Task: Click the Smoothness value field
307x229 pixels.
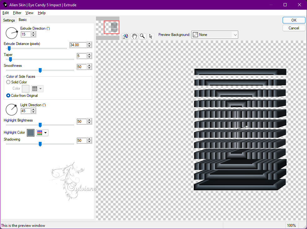Action: point(82,67)
